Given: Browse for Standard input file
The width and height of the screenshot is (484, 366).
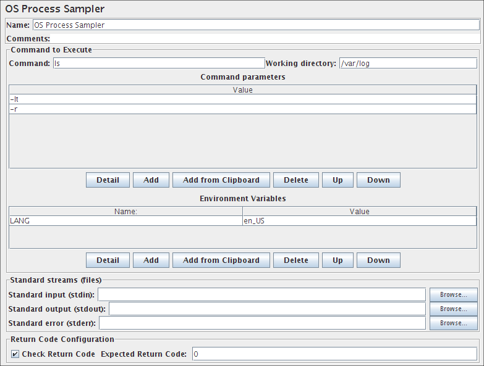Looking at the screenshot, I should click(453, 294).
